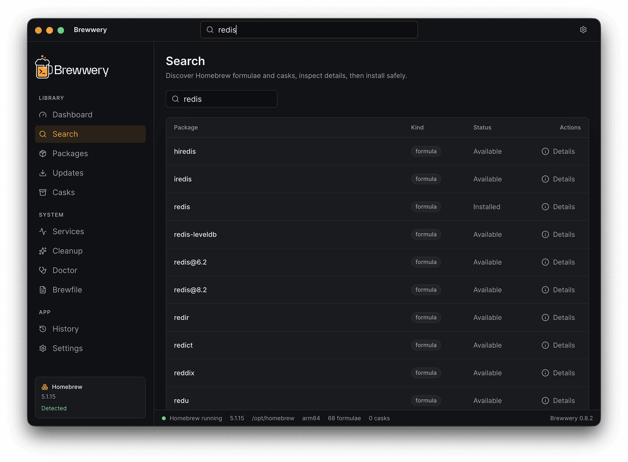Image resolution: width=628 pixels, height=462 pixels.
Task: Open Updates from the sidebar
Action: (x=90, y=173)
